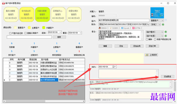Click calendar icon in 预约 date field

114,67
